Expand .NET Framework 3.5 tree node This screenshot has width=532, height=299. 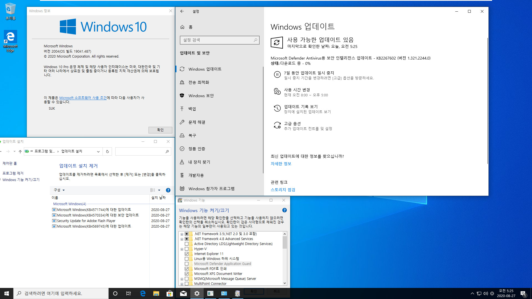tap(182, 234)
